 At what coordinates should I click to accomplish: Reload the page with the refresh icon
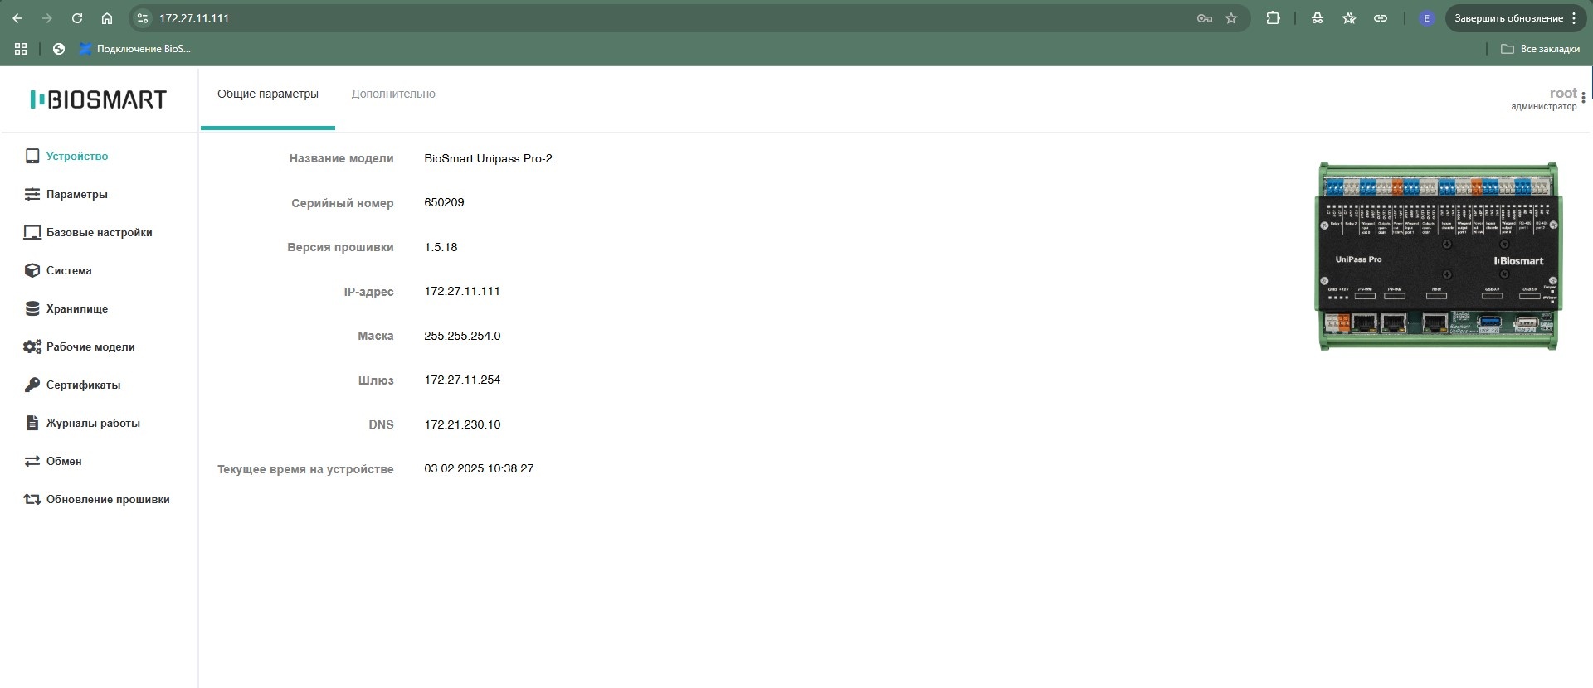click(x=77, y=18)
